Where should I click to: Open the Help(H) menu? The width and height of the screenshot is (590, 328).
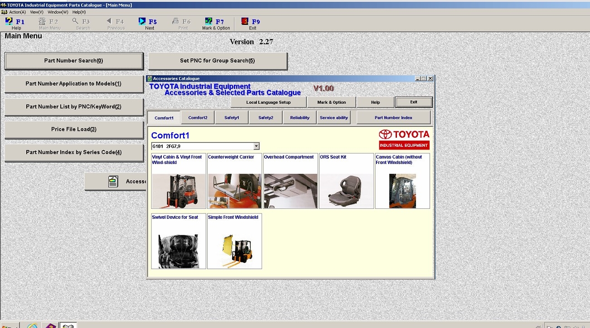tap(79, 12)
